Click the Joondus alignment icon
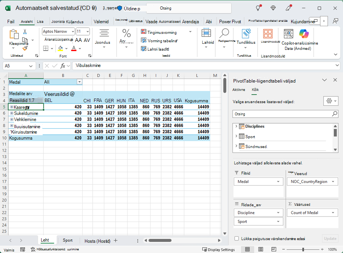Screen dimensions: 343x253 104,33
